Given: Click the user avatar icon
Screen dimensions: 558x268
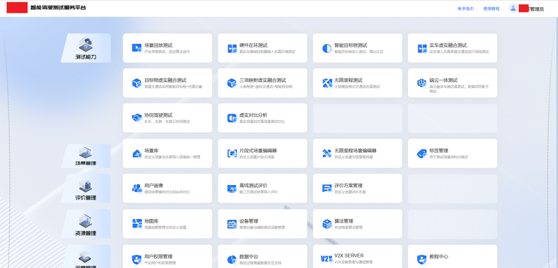Looking at the screenshot, I should click(513, 8).
